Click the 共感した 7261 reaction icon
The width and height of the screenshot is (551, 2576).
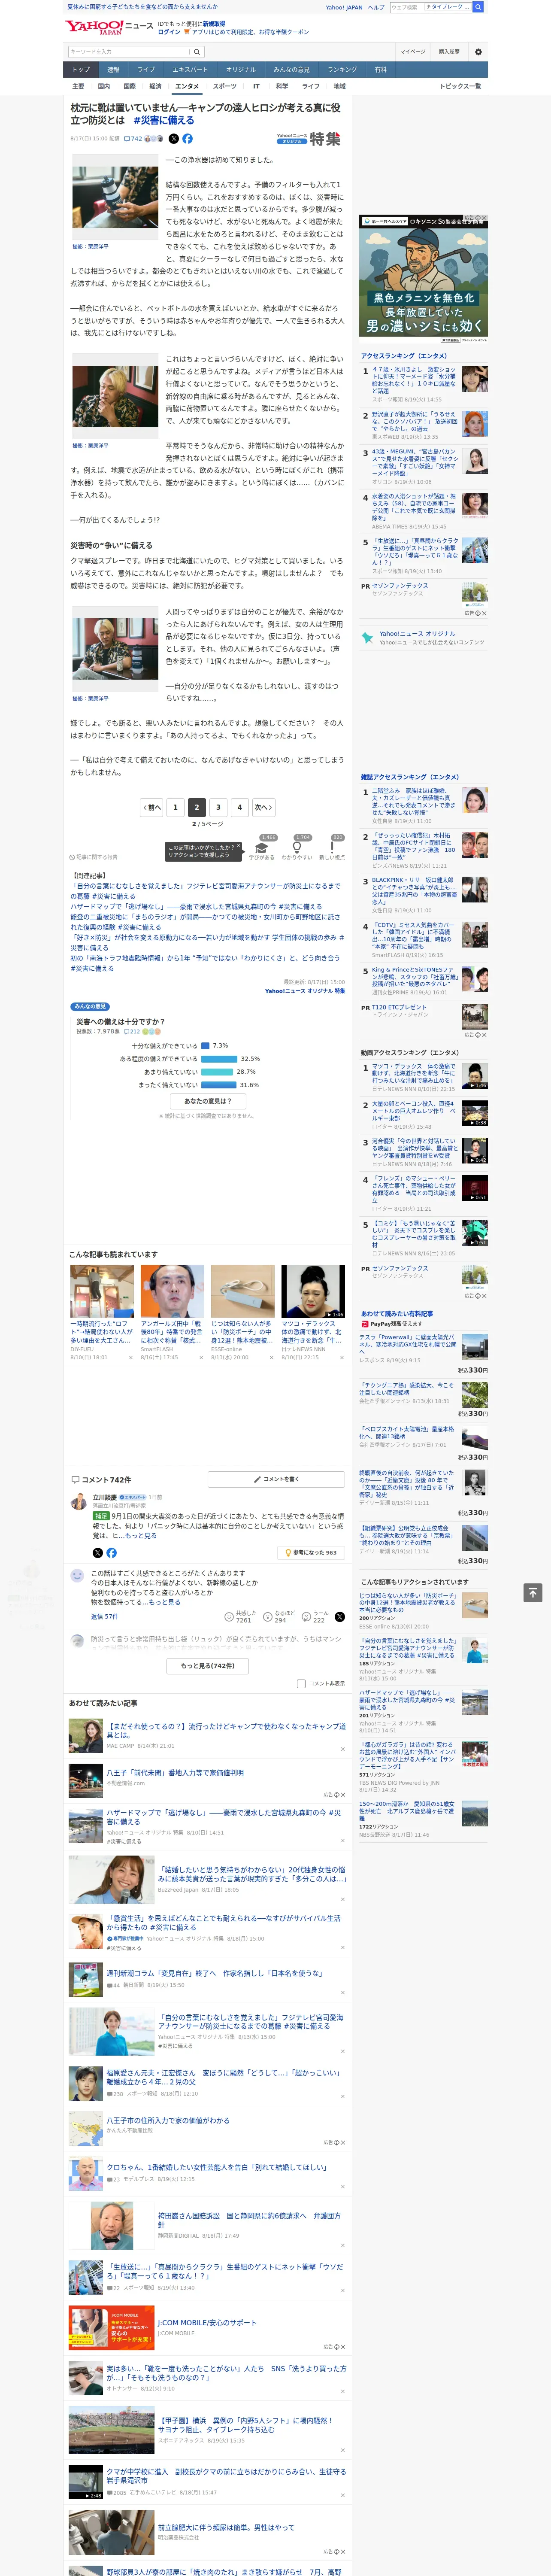pyautogui.click(x=229, y=1616)
